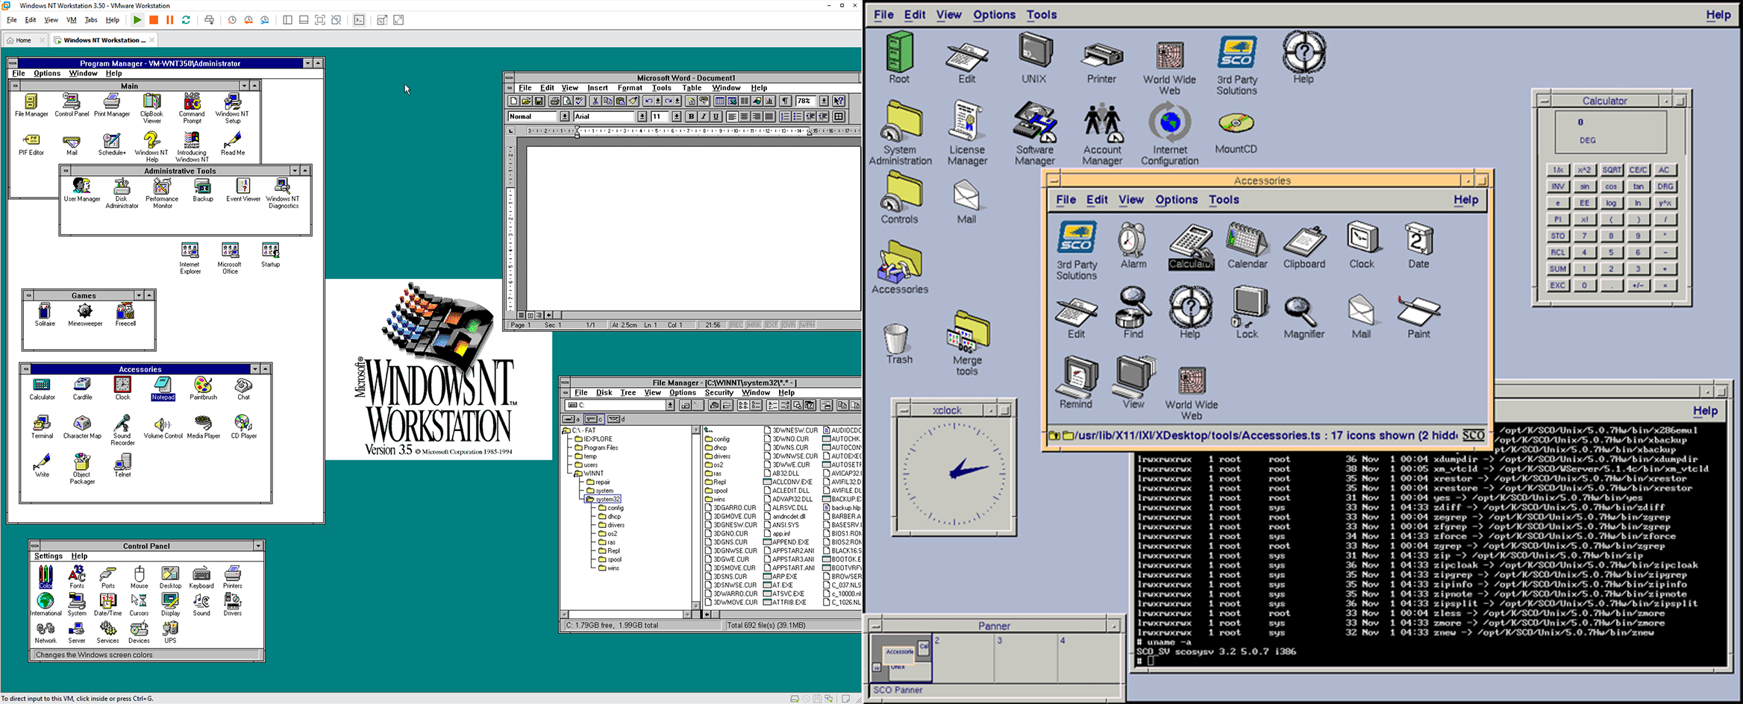
Task: Click the Print Preview icon in Word
Action: [567, 101]
